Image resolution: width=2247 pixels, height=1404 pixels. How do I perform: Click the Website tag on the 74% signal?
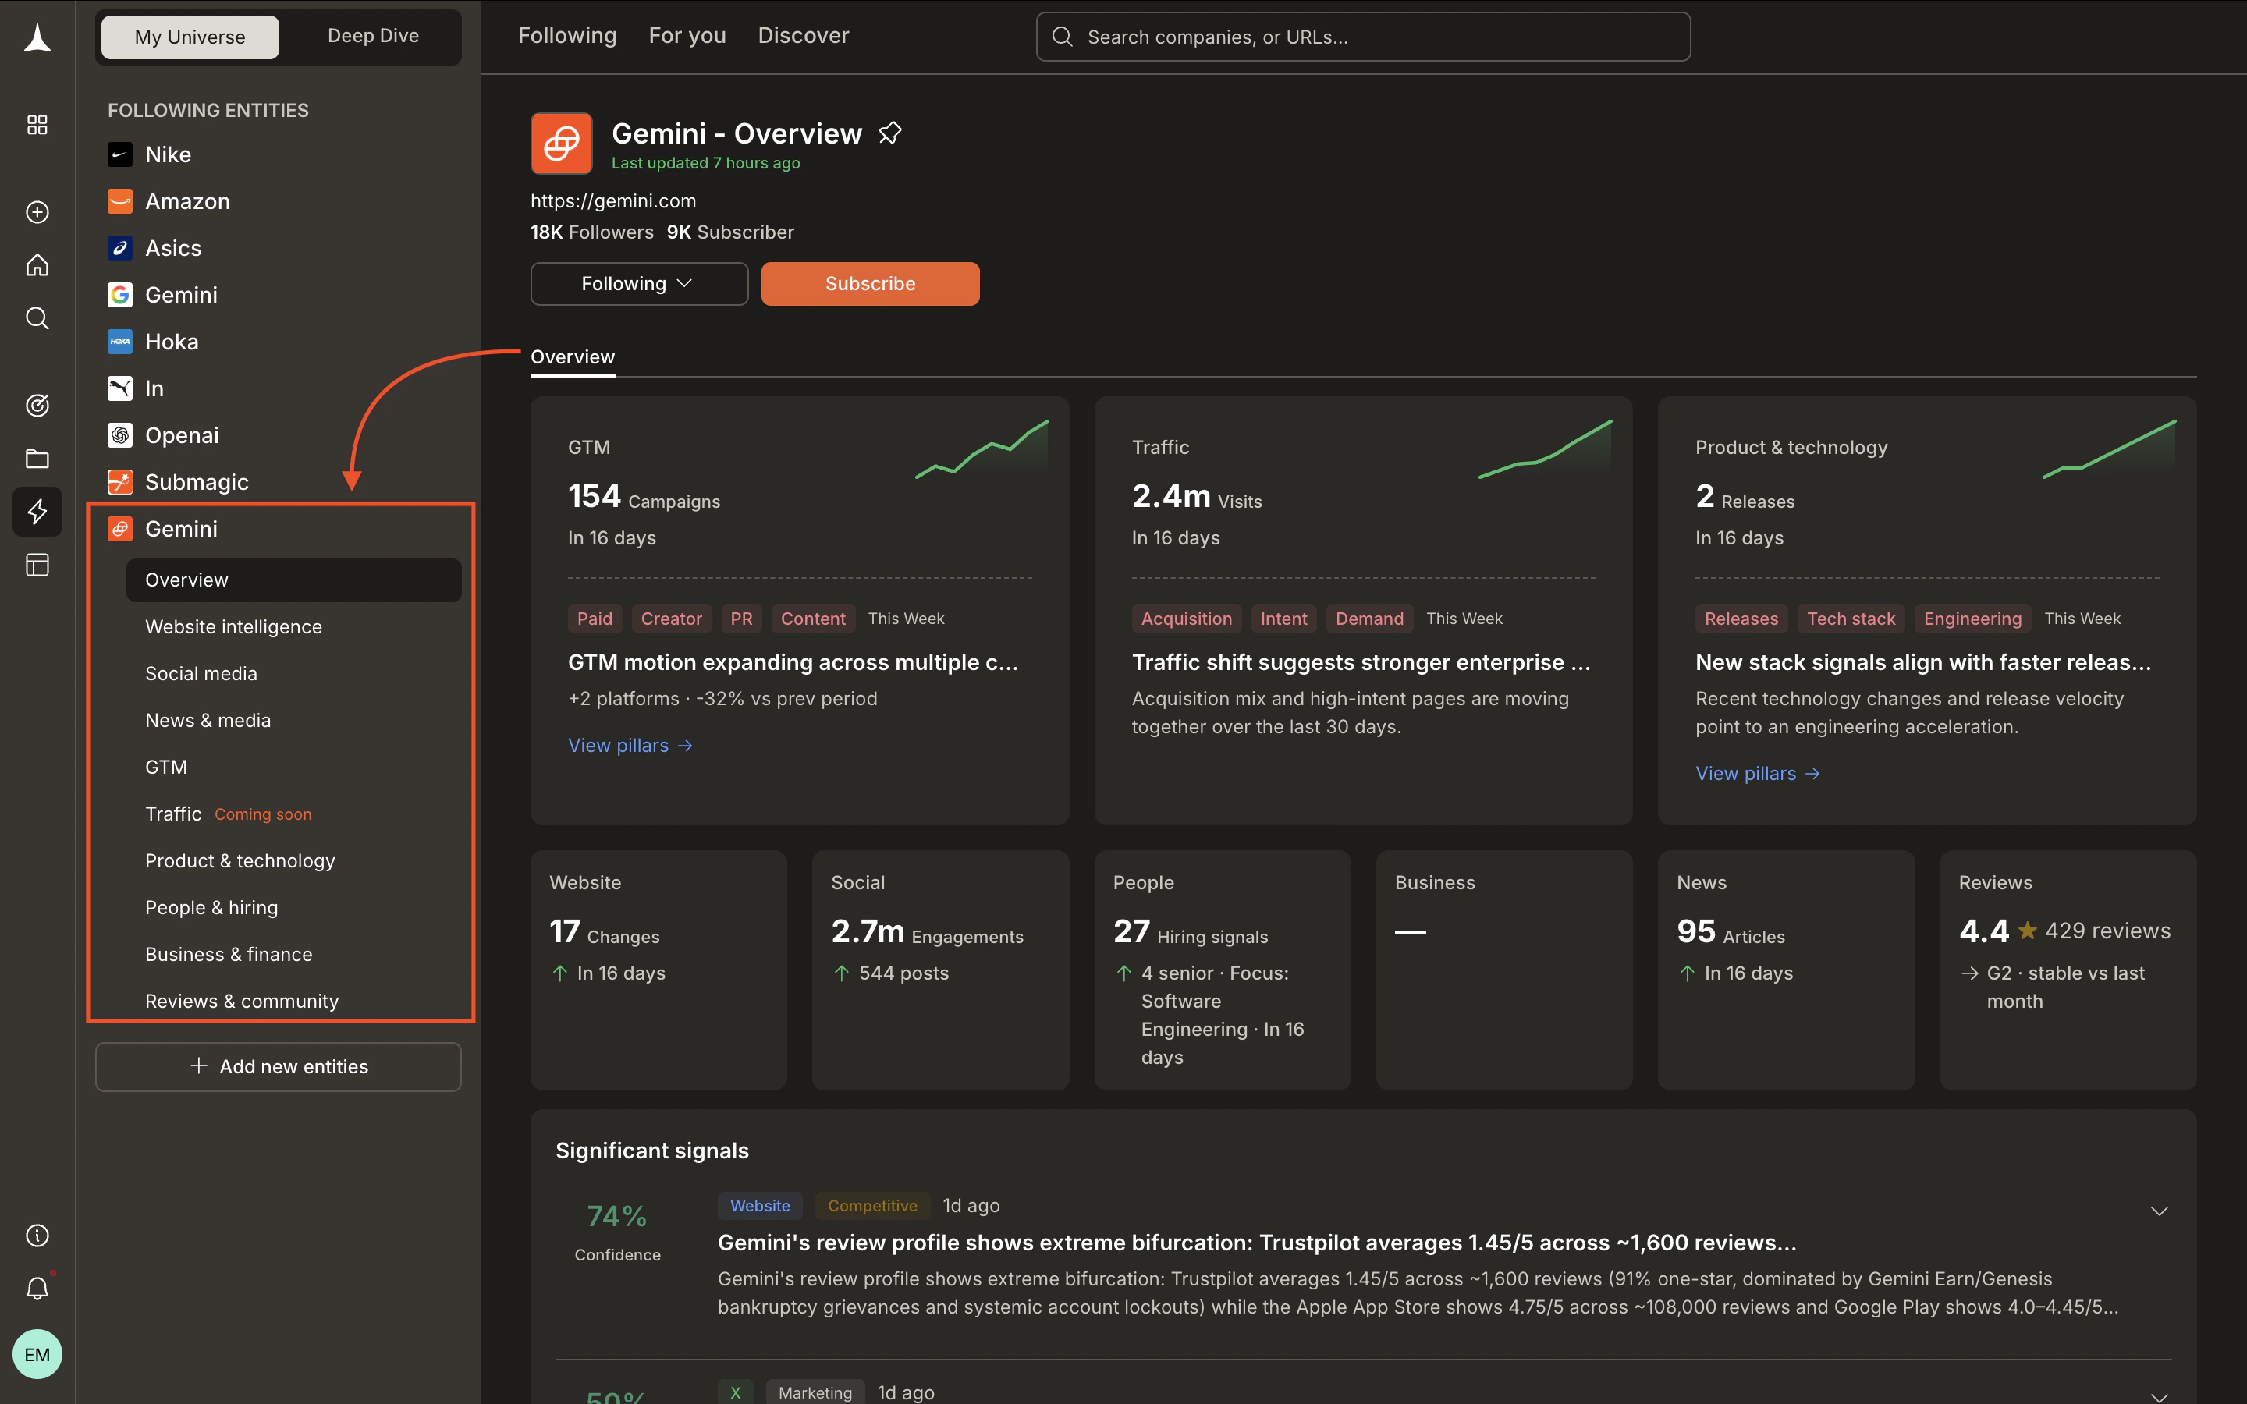click(x=759, y=1205)
